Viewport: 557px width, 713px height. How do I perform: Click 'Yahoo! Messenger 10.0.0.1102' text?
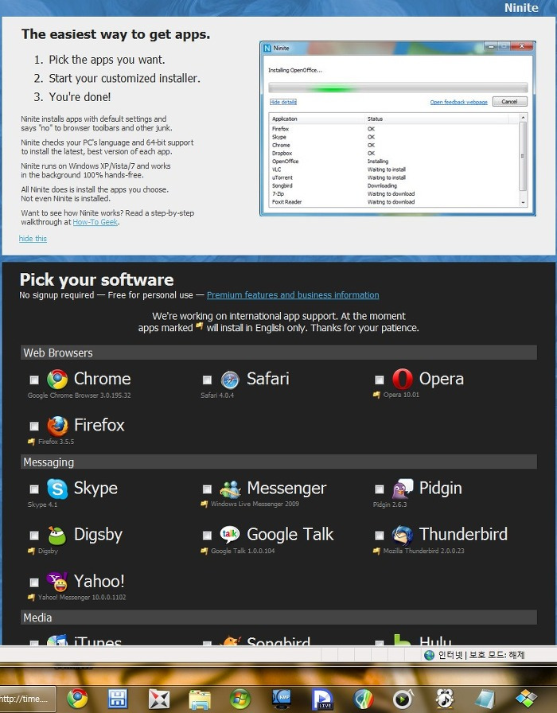coord(82,597)
